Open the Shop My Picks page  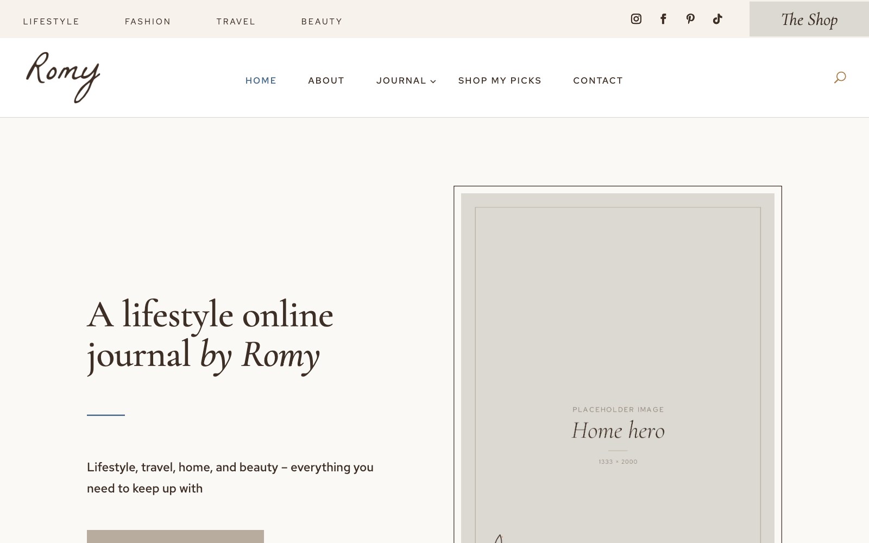coord(500,80)
